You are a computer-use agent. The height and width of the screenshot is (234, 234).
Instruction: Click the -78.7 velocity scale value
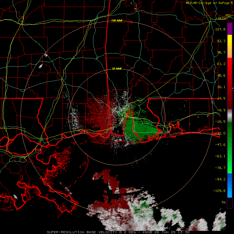point(220,168)
